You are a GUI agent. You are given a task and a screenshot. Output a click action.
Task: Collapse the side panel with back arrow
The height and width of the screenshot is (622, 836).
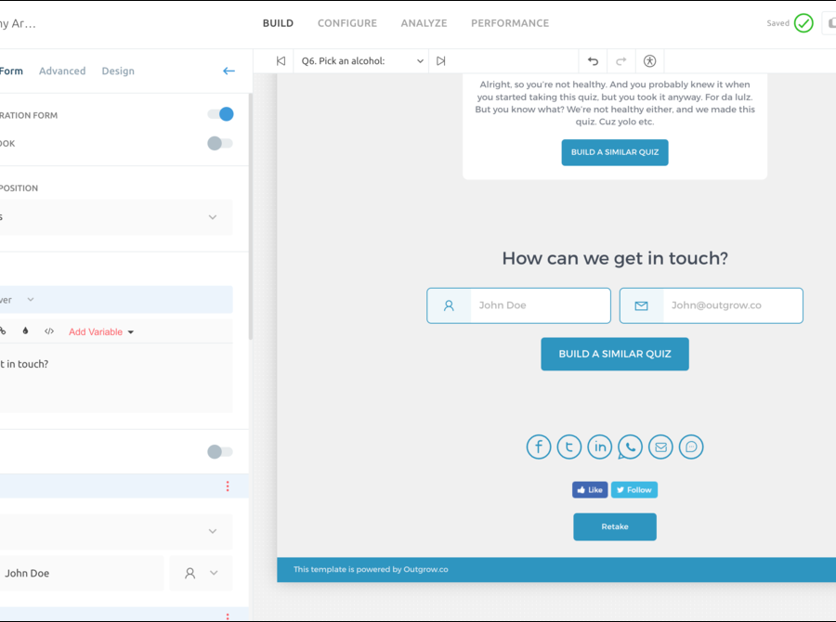click(x=229, y=71)
